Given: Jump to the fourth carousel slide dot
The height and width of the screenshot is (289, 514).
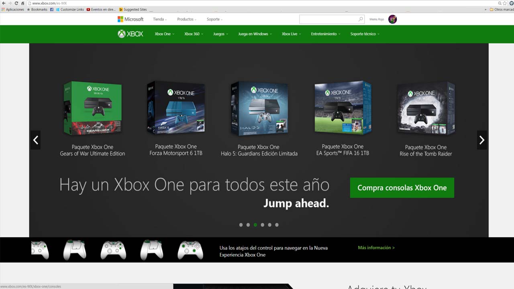Looking at the screenshot, I should (x=263, y=225).
